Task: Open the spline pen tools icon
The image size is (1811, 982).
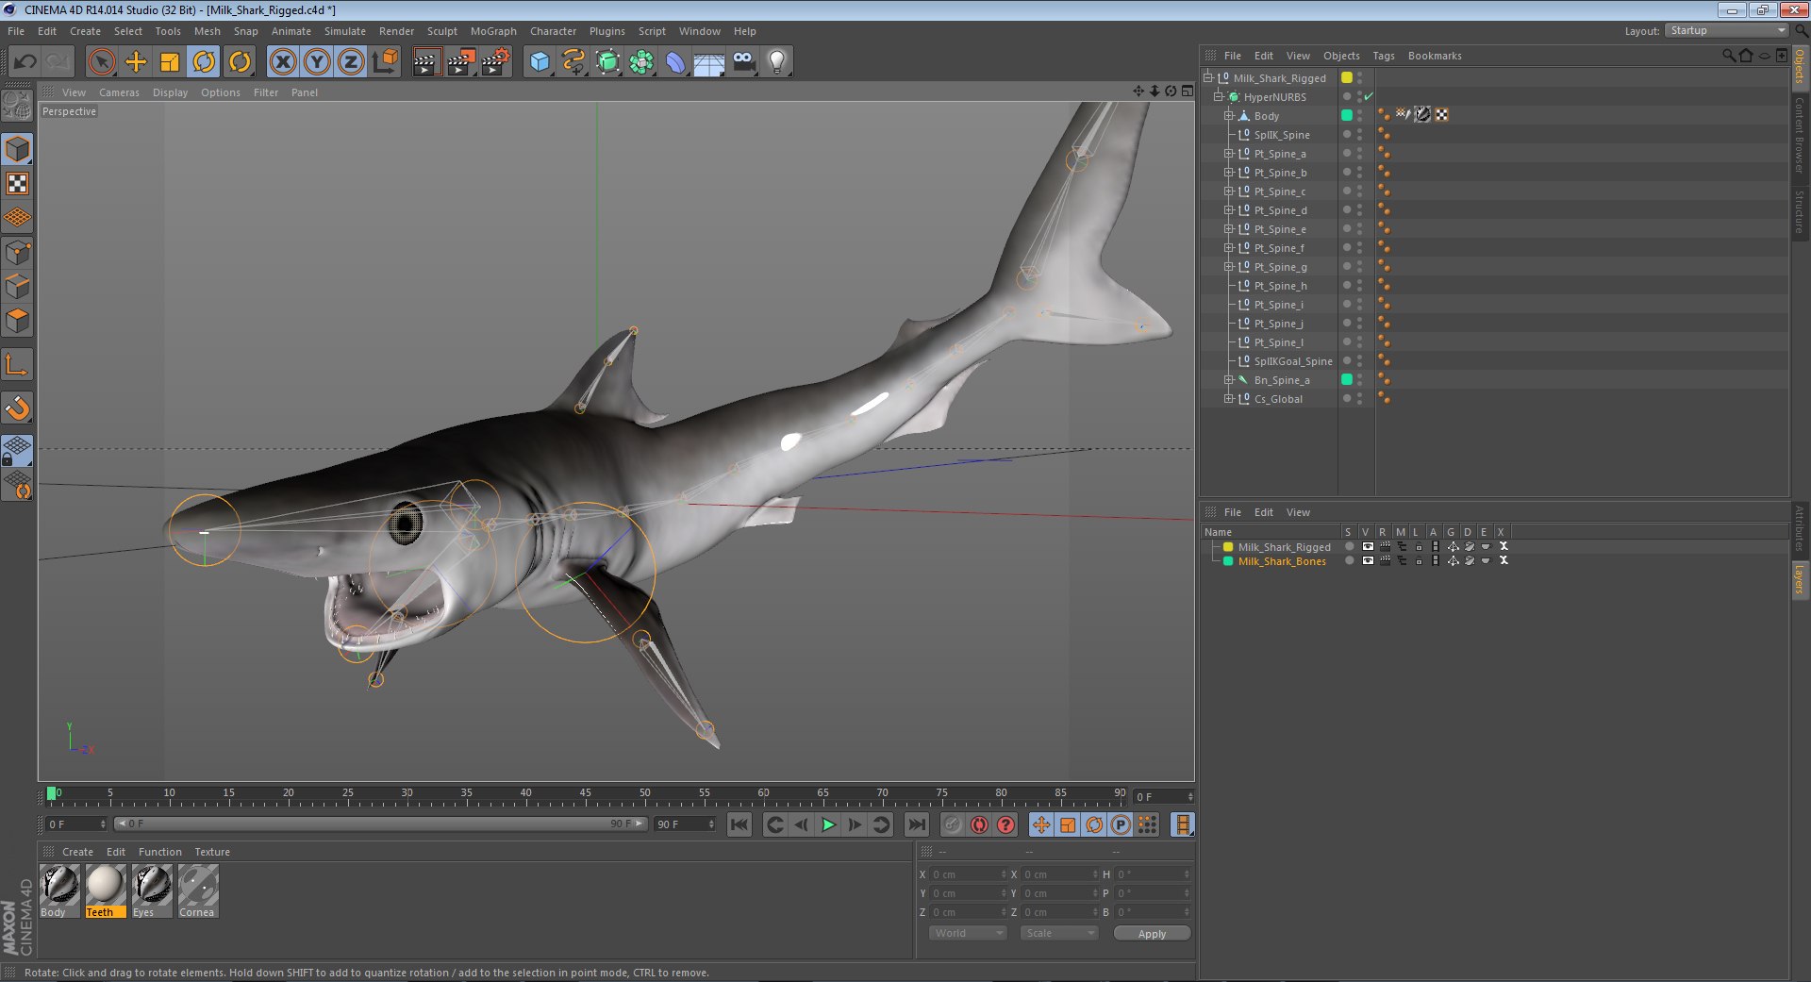Action: pos(573,62)
